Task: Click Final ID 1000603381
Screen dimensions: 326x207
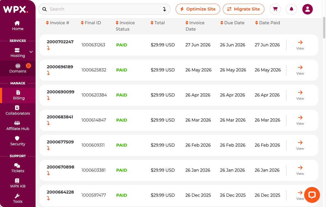Action: point(93,170)
